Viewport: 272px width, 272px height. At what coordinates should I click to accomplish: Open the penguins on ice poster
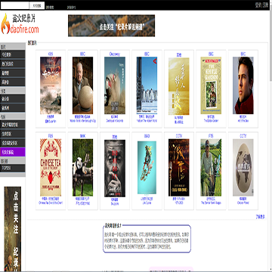coord(147,85)
